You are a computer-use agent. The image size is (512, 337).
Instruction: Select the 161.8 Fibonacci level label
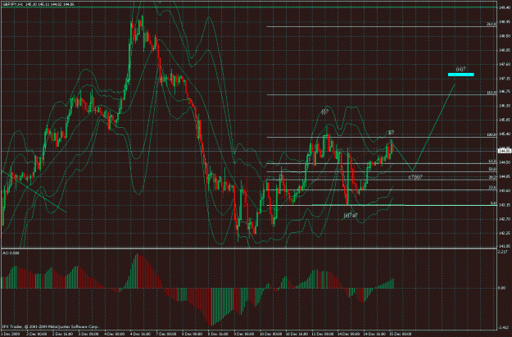pos(491,93)
